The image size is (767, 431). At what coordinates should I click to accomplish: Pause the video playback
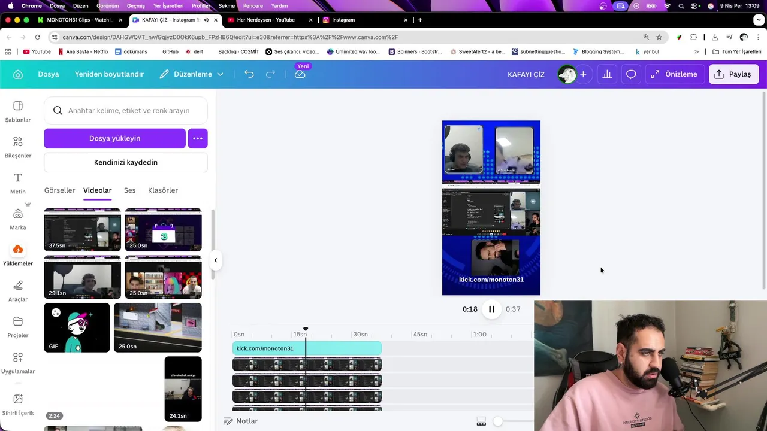point(491,309)
